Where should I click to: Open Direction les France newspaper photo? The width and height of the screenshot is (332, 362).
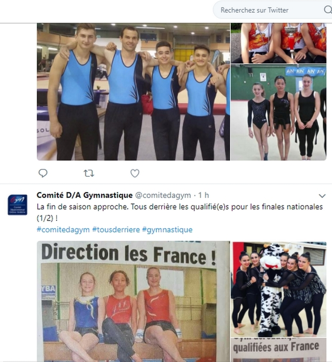(133, 302)
